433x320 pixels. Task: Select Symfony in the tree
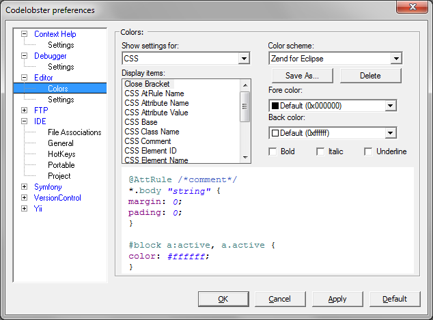pyautogui.click(x=48, y=187)
